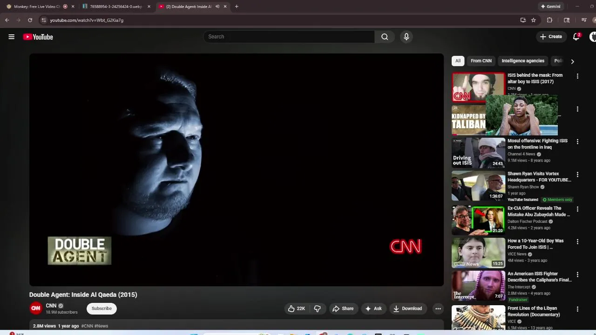Click the video player frame
The height and width of the screenshot is (335, 596).
coord(237,170)
